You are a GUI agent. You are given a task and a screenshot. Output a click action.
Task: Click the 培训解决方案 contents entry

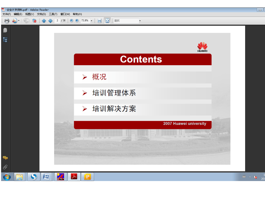pos(114,109)
